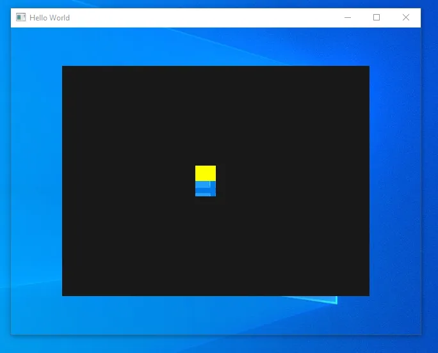Click the Hello World title text
The width and height of the screenshot is (438, 353).
(x=50, y=17)
